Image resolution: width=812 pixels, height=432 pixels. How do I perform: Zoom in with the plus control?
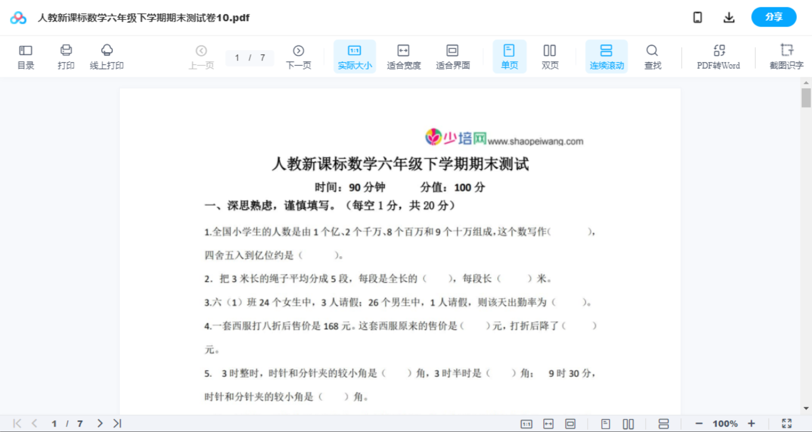(752, 423)
